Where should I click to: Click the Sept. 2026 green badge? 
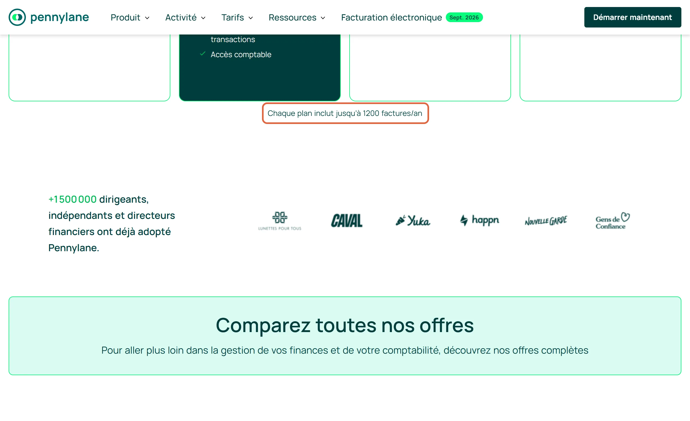pos(464,17)
